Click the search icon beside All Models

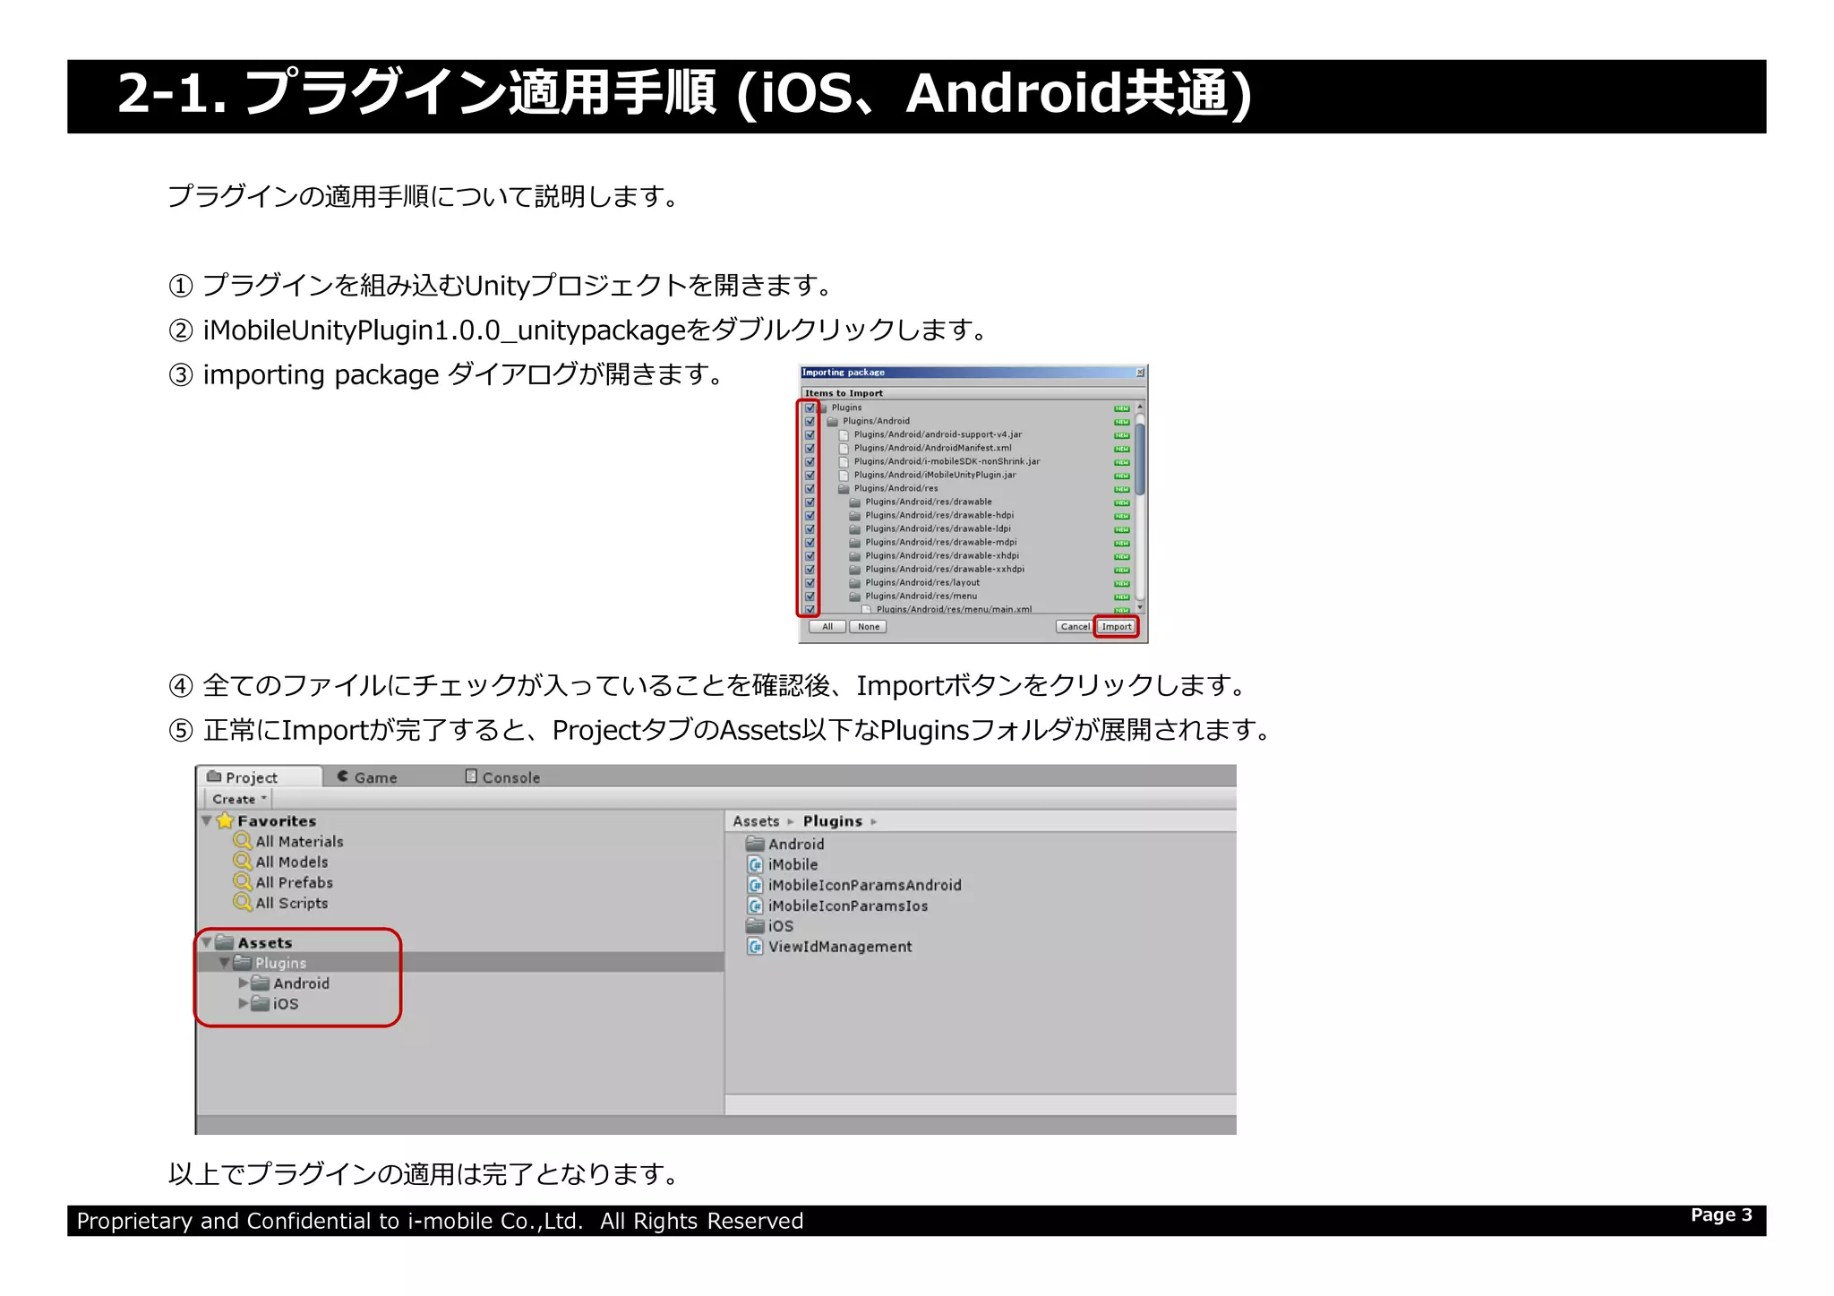(243, 862)
